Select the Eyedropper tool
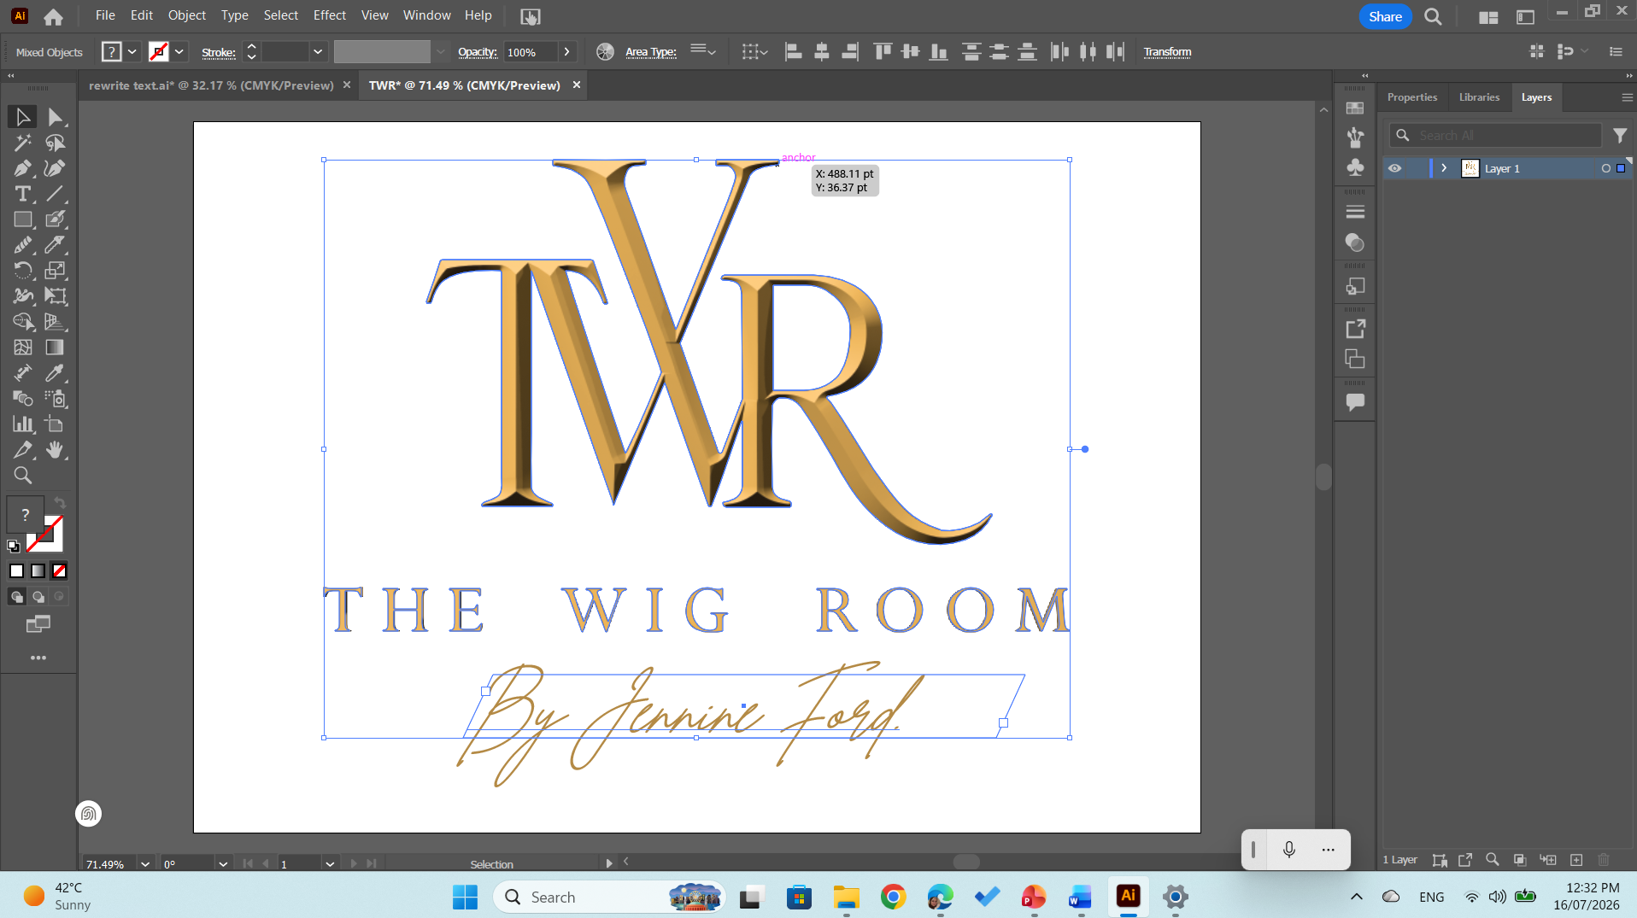1637x918 pixels. (56, 373)
